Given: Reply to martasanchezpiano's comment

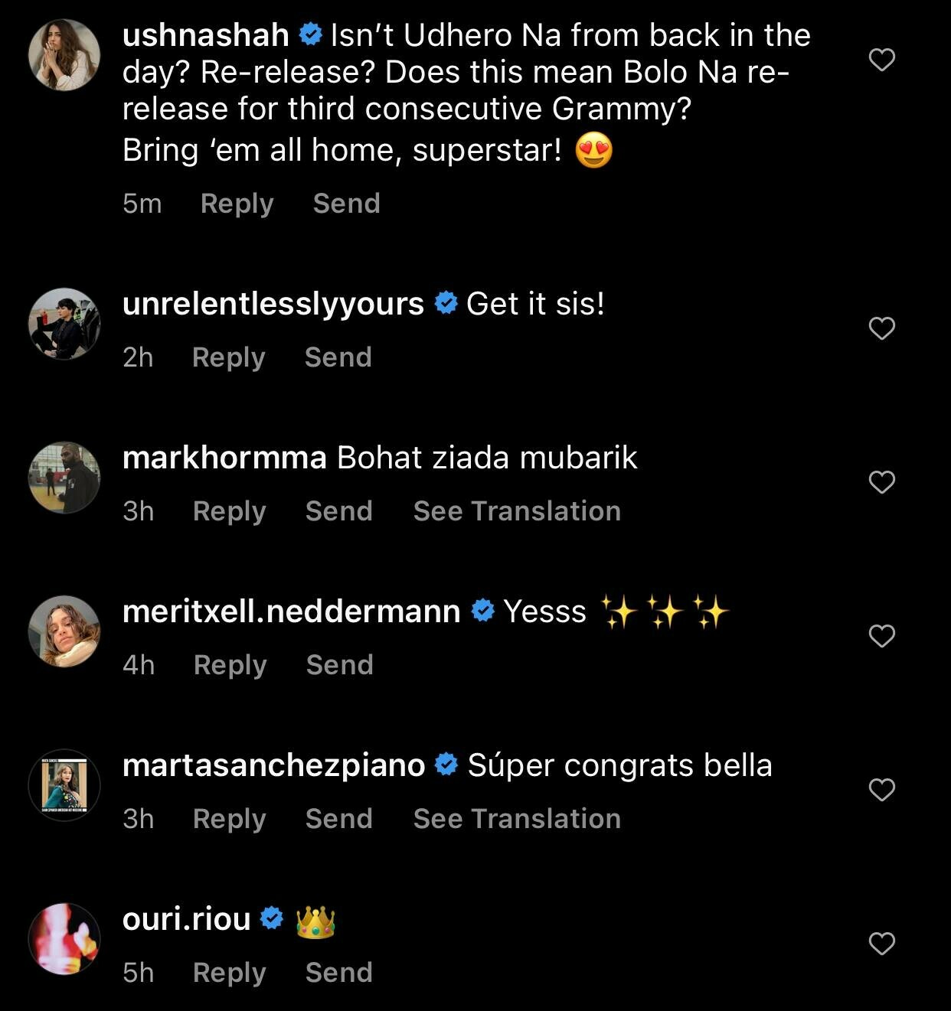Looking at the screenshot, I should click(229, 819).
